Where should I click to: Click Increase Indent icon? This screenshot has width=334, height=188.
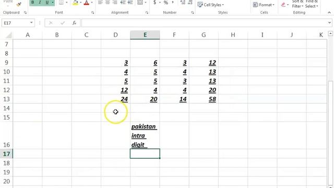[130, 3]
